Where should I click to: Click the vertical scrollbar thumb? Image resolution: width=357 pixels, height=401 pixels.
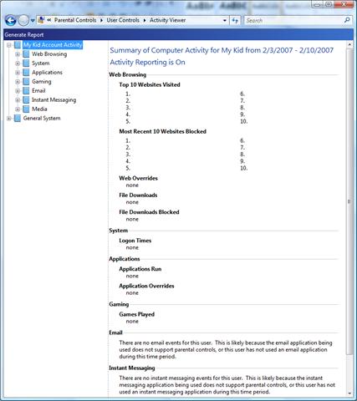[x=349, y=201]
